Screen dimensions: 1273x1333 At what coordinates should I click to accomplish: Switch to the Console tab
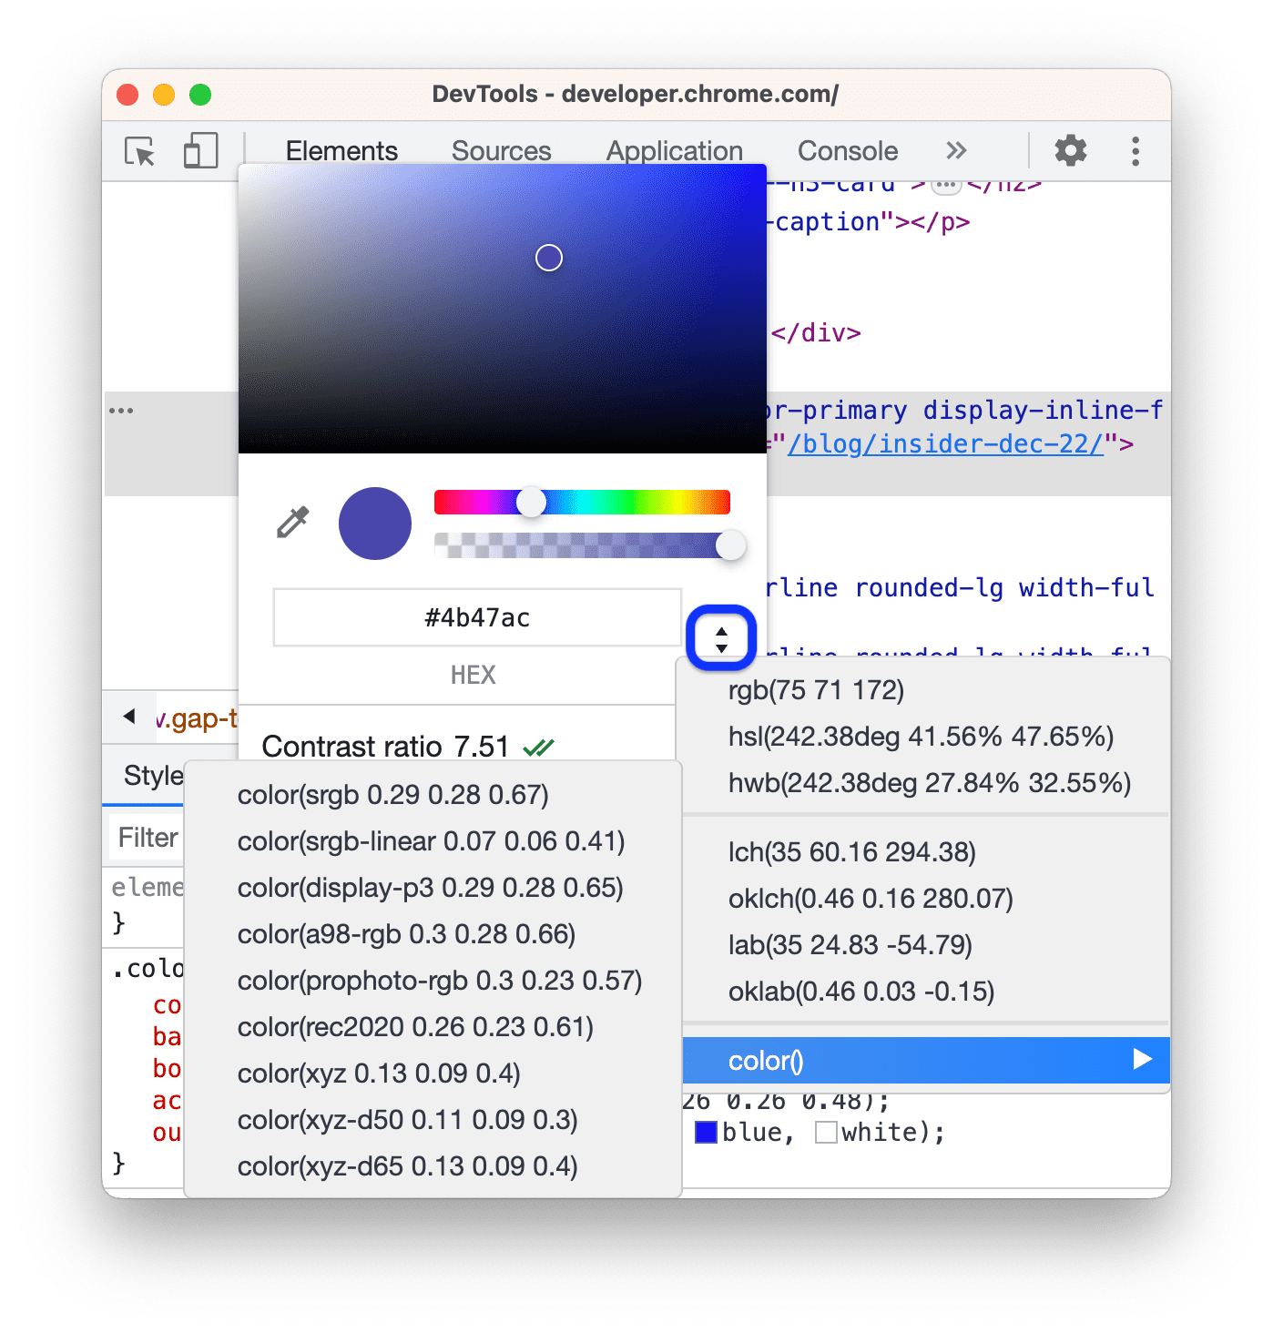pos(847,151)
